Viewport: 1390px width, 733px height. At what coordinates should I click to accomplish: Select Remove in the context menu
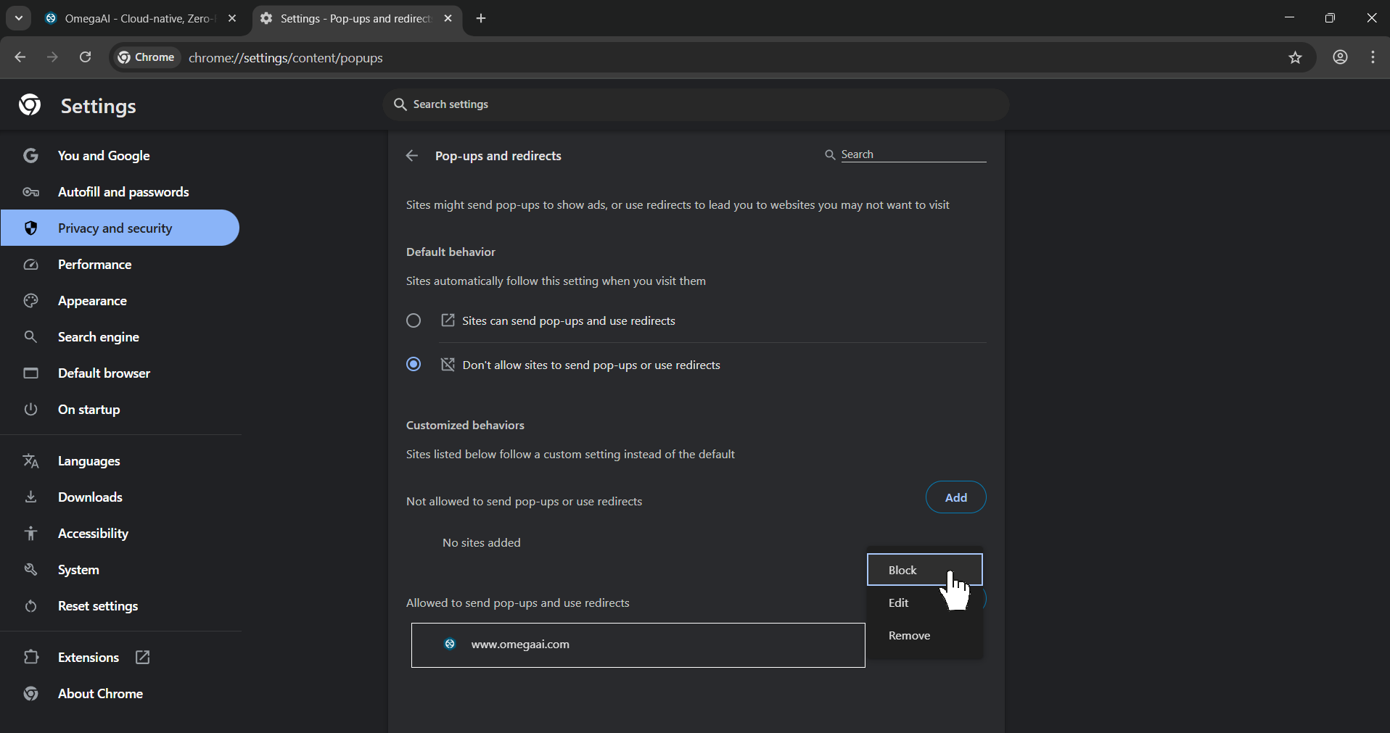(909, 635)
